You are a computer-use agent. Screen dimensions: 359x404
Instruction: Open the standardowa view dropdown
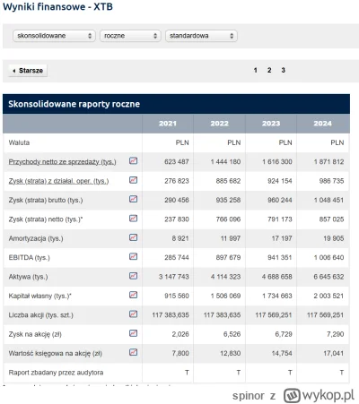point(201,36)
